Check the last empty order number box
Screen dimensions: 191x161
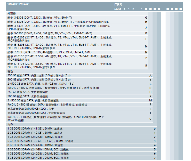180,9
